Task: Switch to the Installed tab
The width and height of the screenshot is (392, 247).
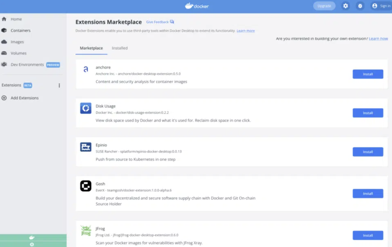Action: pyautogui.click(x=119, y=48)
